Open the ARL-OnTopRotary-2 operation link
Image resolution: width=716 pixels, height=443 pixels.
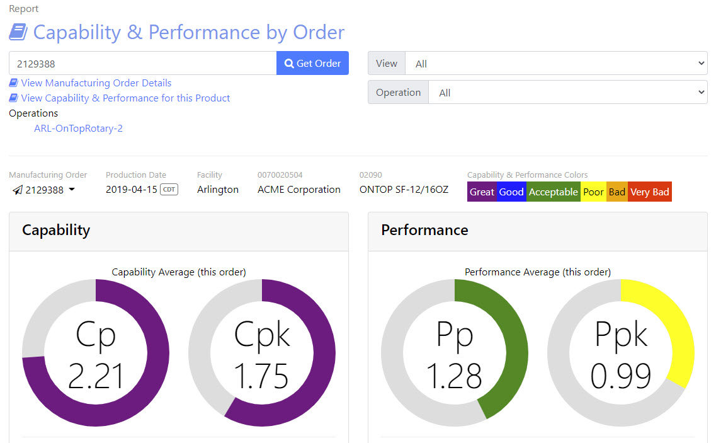point(78,129)
